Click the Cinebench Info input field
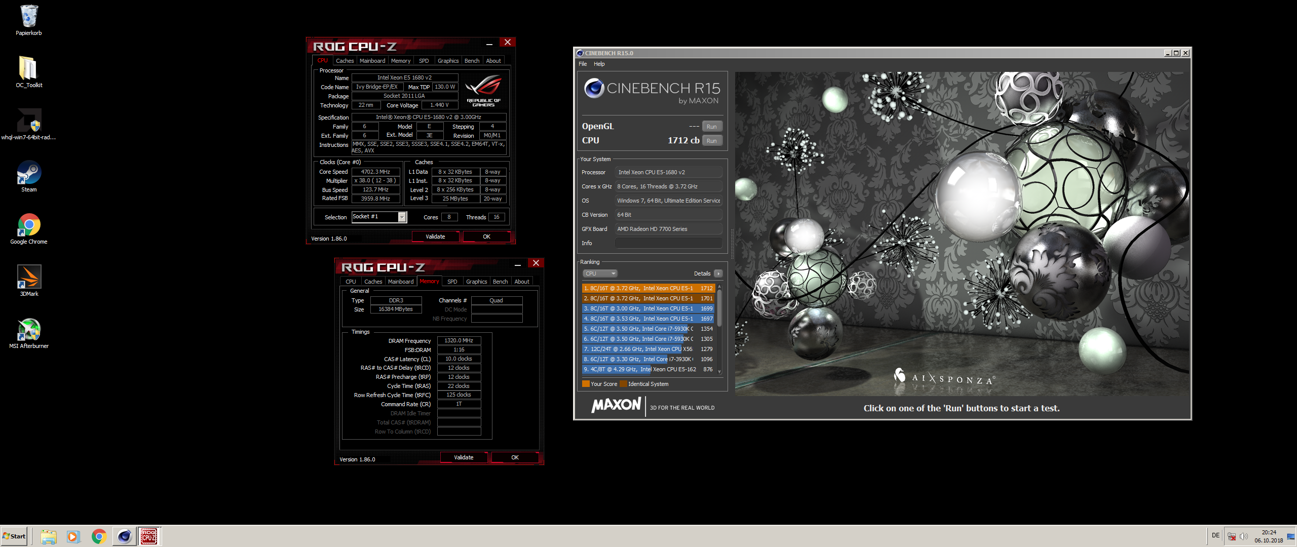This screenshot has width=1297, height=547. [x=668, y=243]
